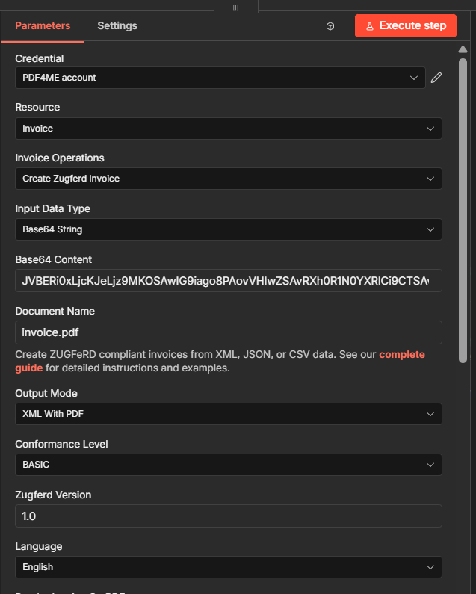This screenshot has width=476, height=594.
Task: Expand the Resource dropdown set to Invoice
Action: [228, 129]
